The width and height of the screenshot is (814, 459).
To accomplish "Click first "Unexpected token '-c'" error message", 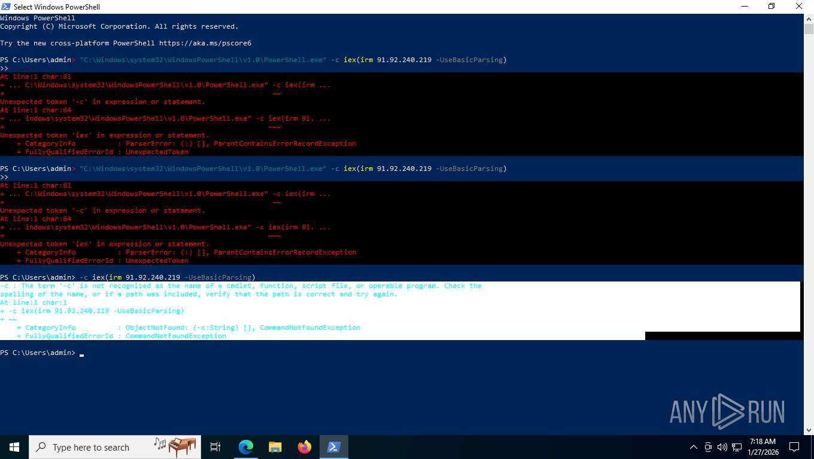I will (x=102, y=102).
